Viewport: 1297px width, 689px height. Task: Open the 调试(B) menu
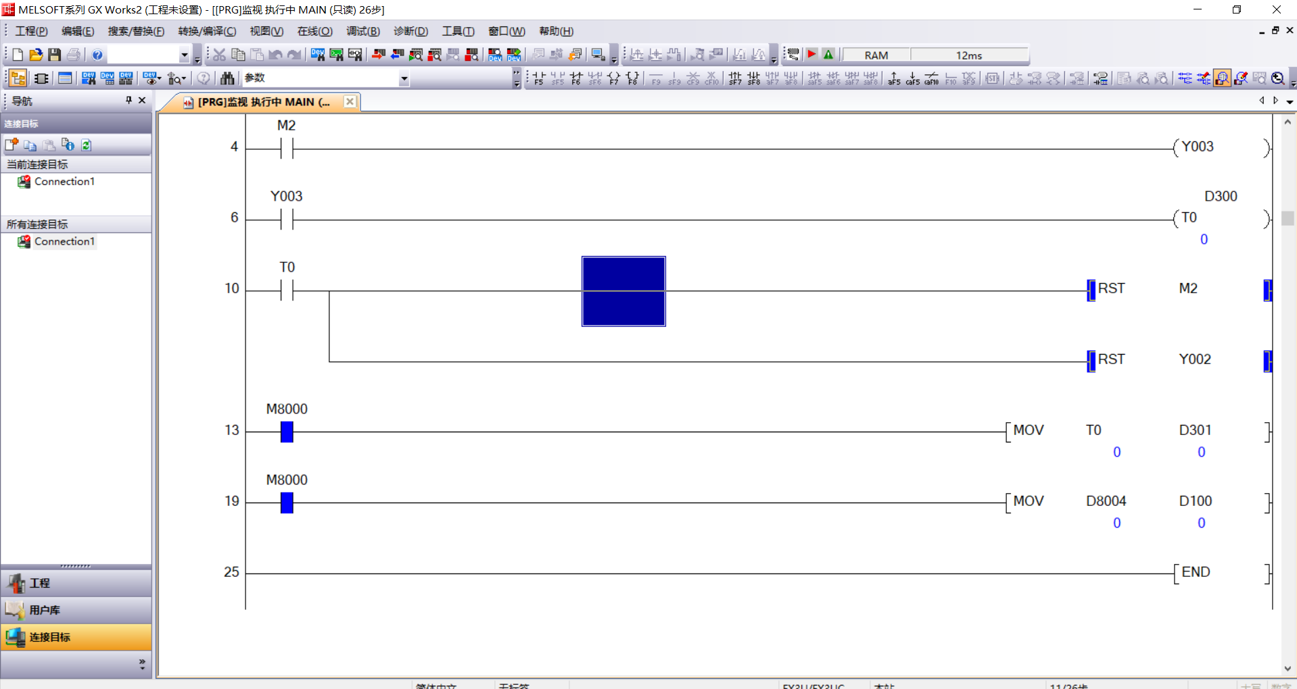click(x=362, y=31)
